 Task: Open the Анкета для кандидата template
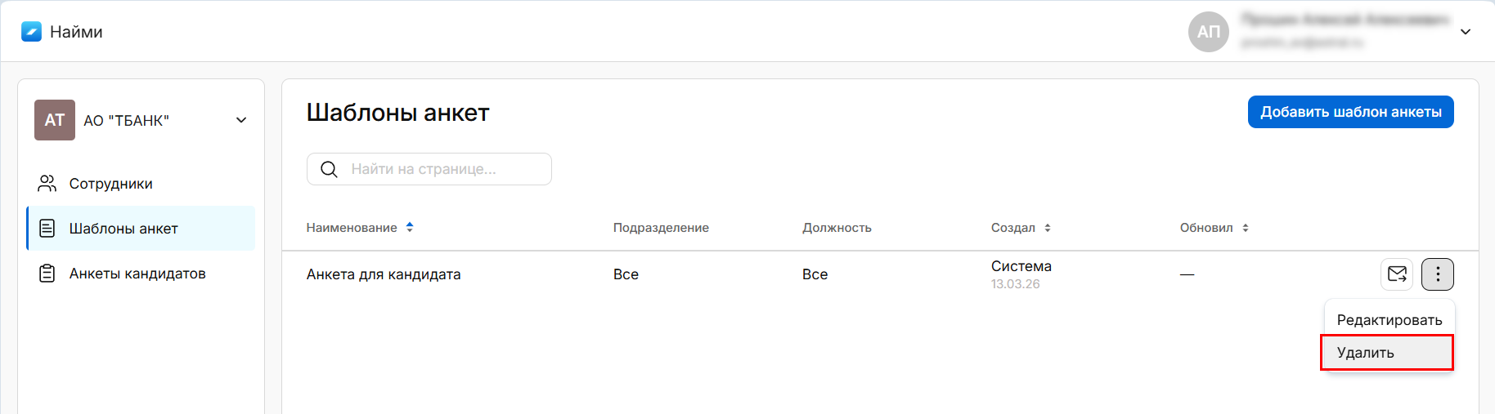tap(384, 274)
